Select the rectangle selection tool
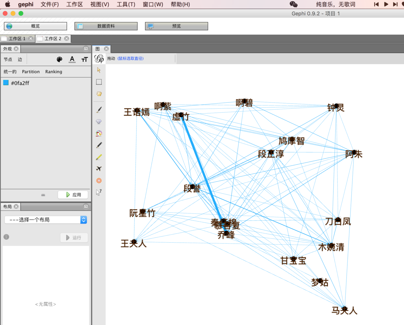The width and height of the screenshot is (404, 325). (x=99, y=82)
